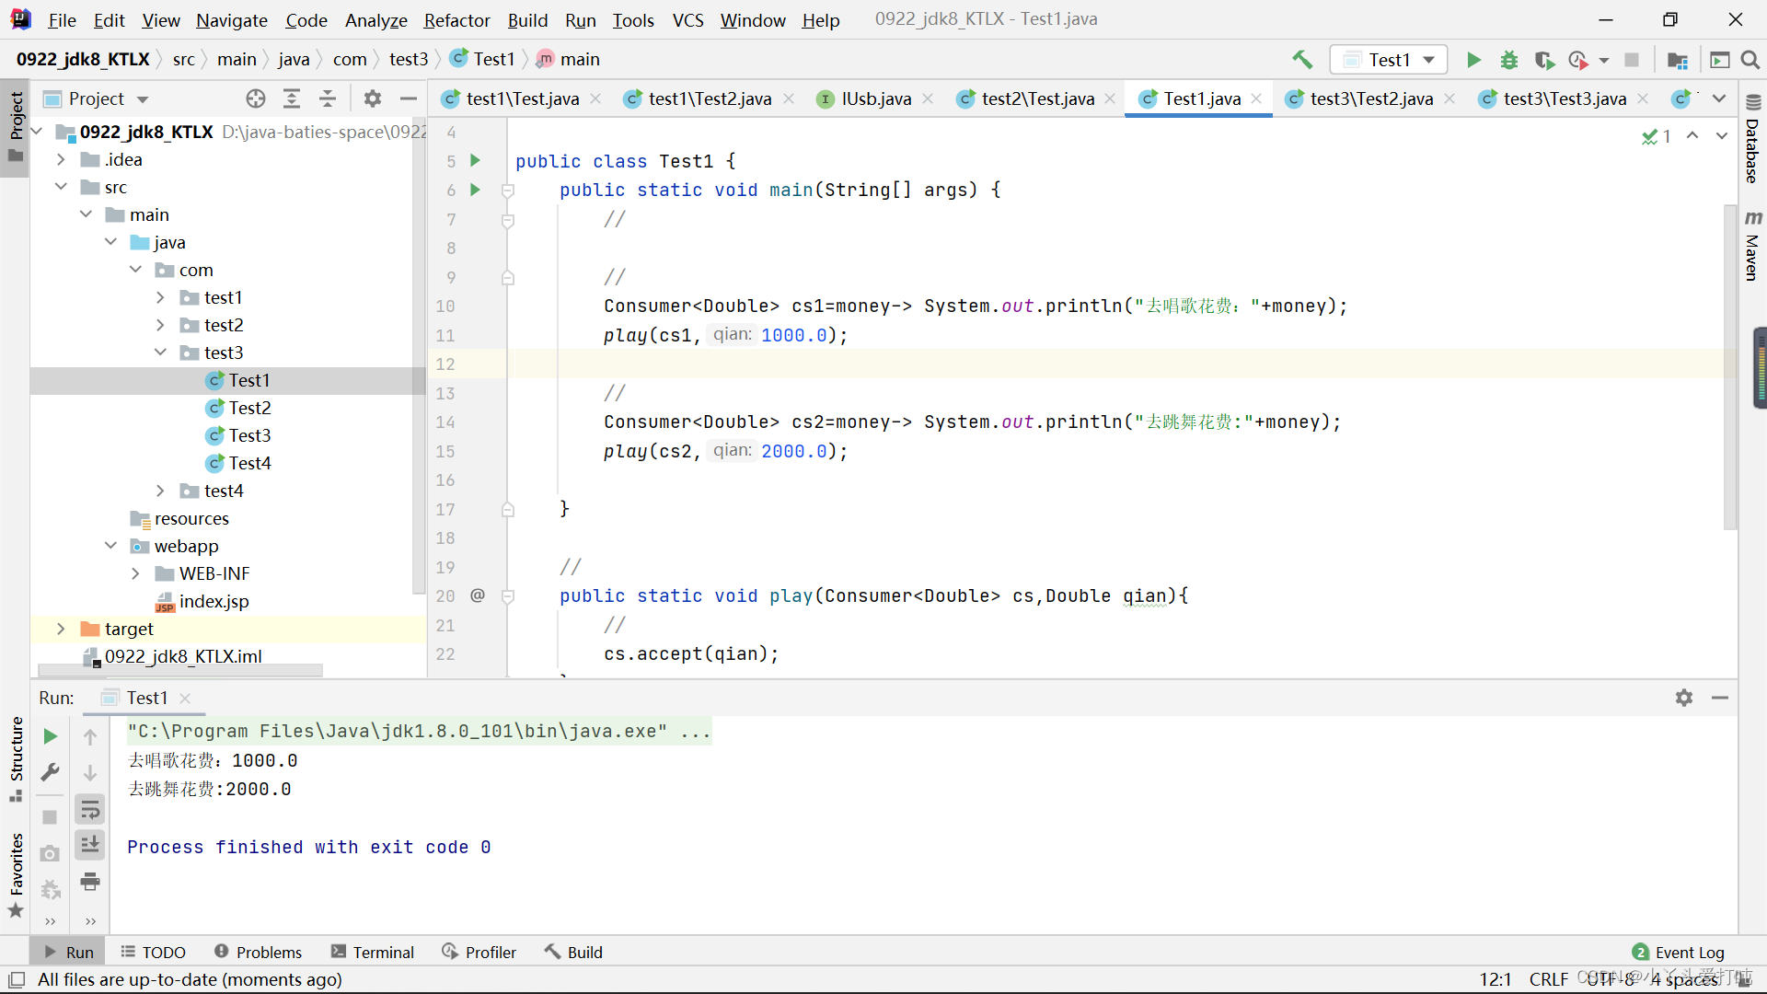Click CRLF line separator in status bar
Viewport: 1767px width, 994px height.
pos(1548,979)
